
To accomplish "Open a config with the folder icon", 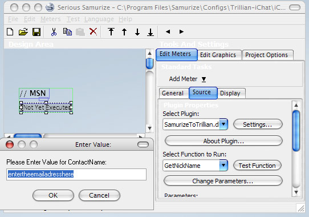I will (x=23, y=32).
